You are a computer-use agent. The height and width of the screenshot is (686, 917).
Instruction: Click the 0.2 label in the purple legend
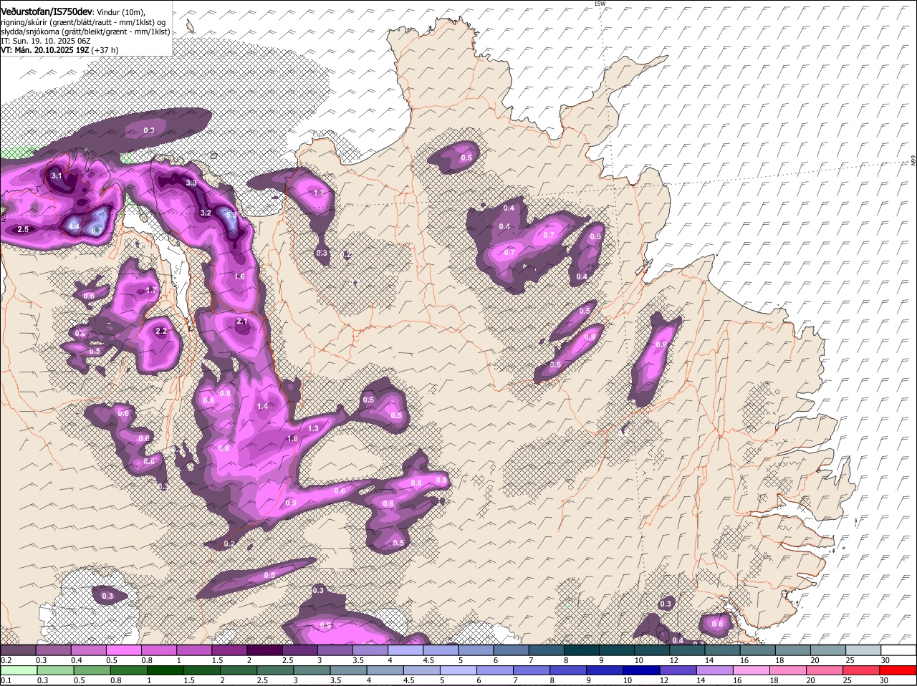click(6, 660)
